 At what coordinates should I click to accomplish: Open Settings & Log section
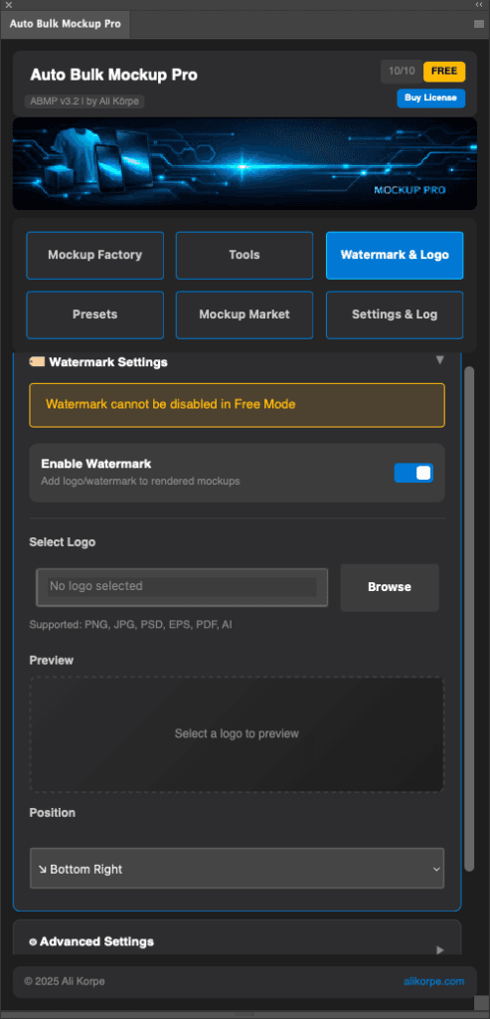[395, 315]
